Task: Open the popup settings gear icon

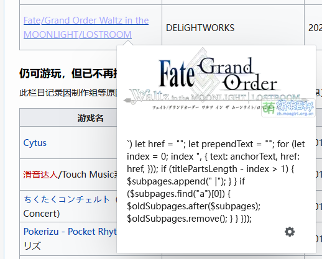Action: tap(290, 232)
